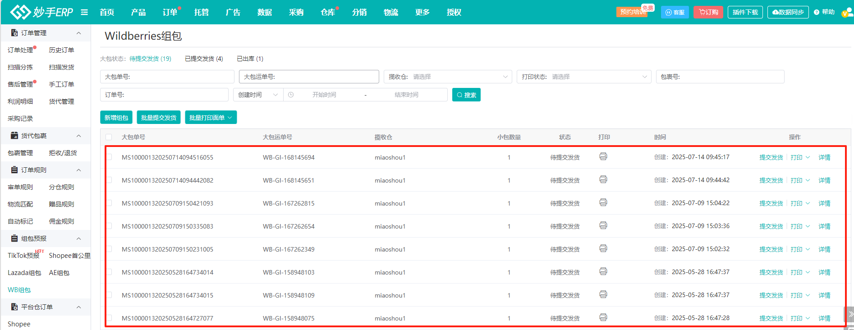Screen dimensions: 854x330
Task: Check the row MS100001320250709150421093
Action: (x=109, y=203)
